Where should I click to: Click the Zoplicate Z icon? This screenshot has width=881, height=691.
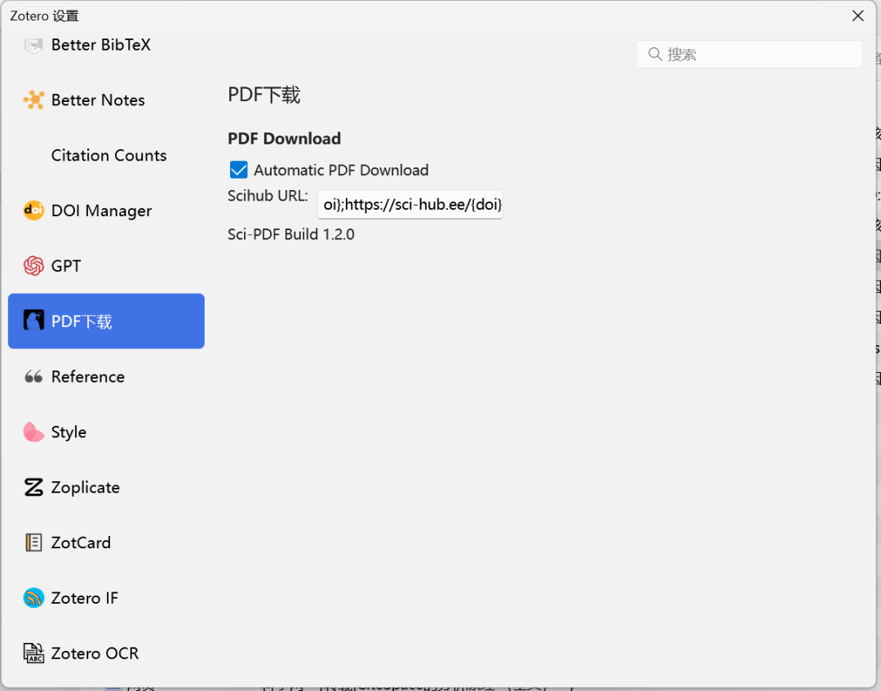click(x=33, y=488)
